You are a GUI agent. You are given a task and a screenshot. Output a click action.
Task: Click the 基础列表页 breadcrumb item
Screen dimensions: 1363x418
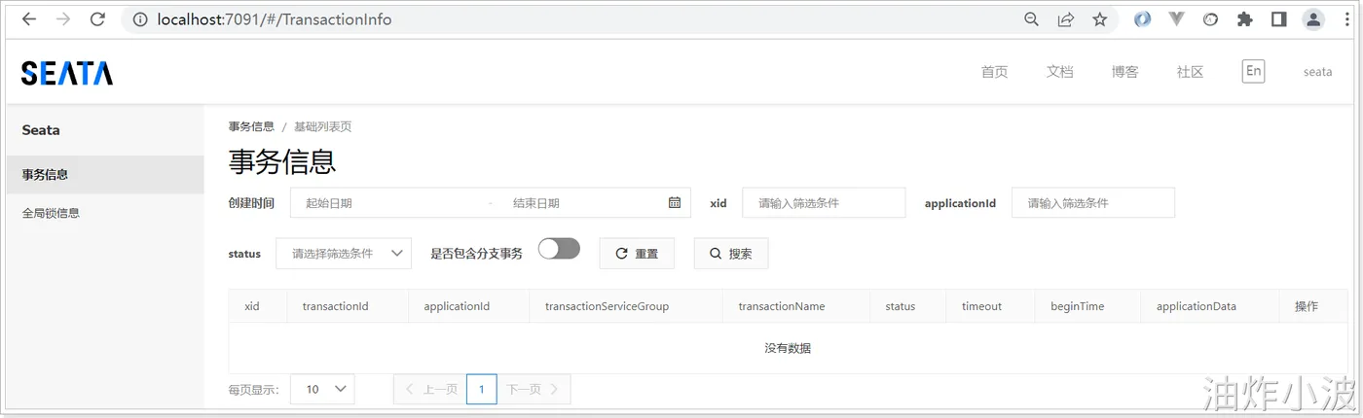click(322, 126)
